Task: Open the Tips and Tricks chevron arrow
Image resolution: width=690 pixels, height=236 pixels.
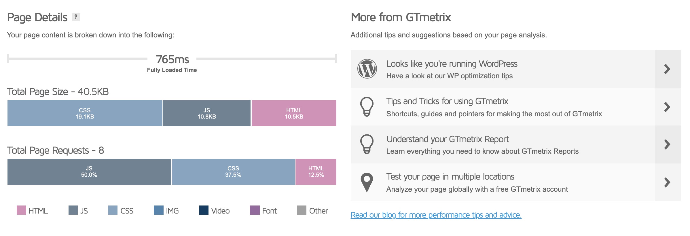Action: coord(667,107)
